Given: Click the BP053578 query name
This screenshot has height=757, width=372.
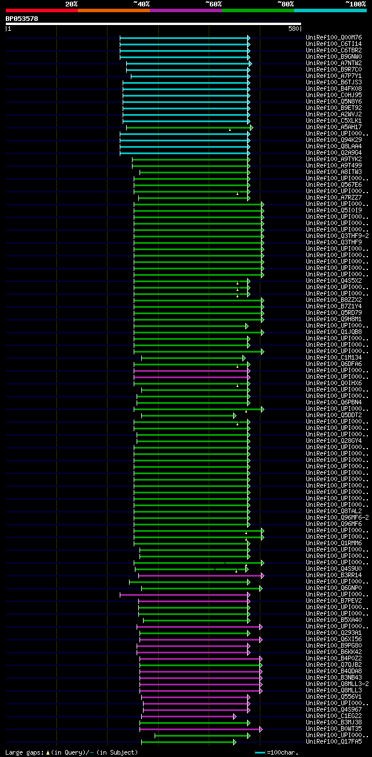Looking at the screenshot, I should pyautogui.click(x=22, y=19).
